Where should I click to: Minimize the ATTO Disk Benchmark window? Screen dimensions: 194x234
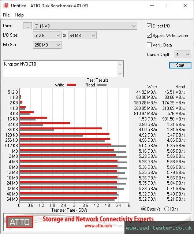pos(152,5)
